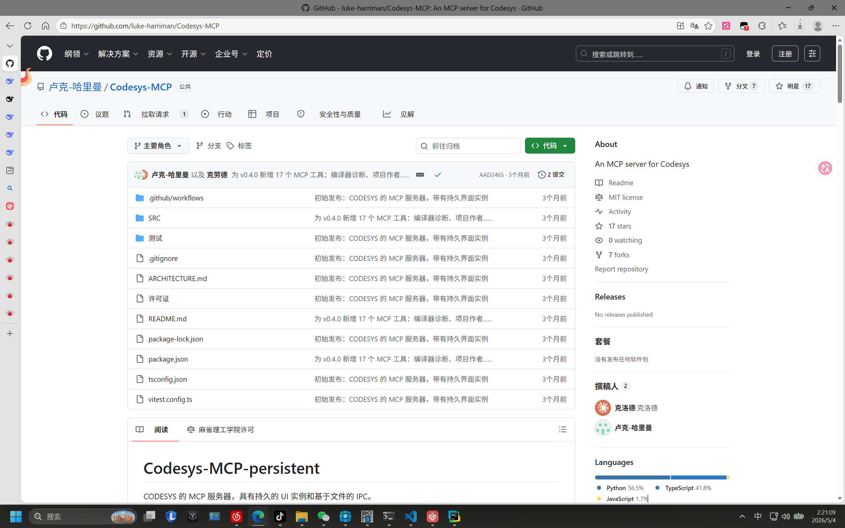Switch to the 议题 issues tab
845x528 pixels.
(x=95, y=114)
